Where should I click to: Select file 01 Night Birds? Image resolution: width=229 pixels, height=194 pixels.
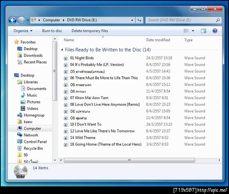pos(82,58)
